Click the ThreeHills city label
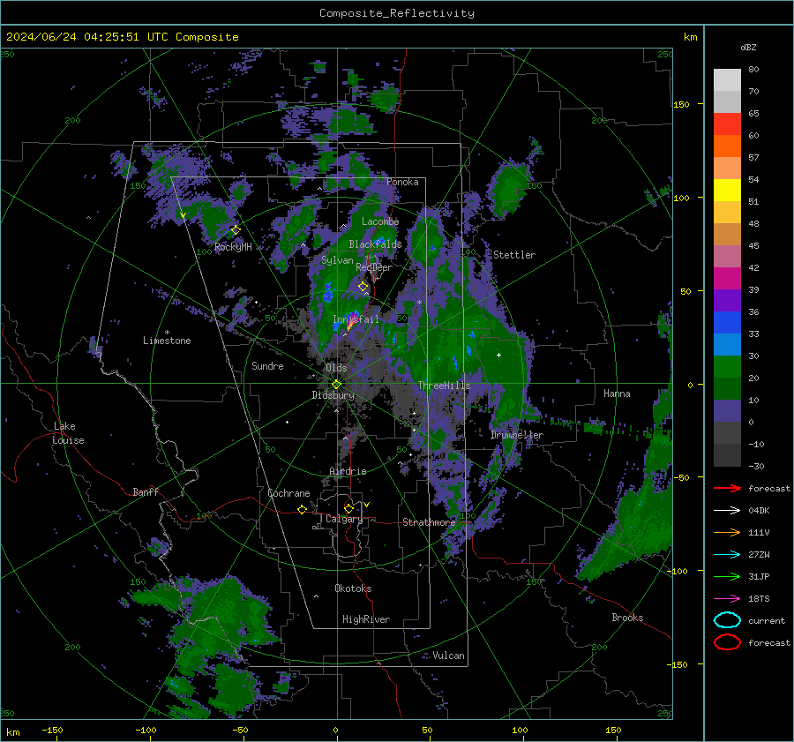This screenshot has height=742, width=794. click(x=444, y=386)
